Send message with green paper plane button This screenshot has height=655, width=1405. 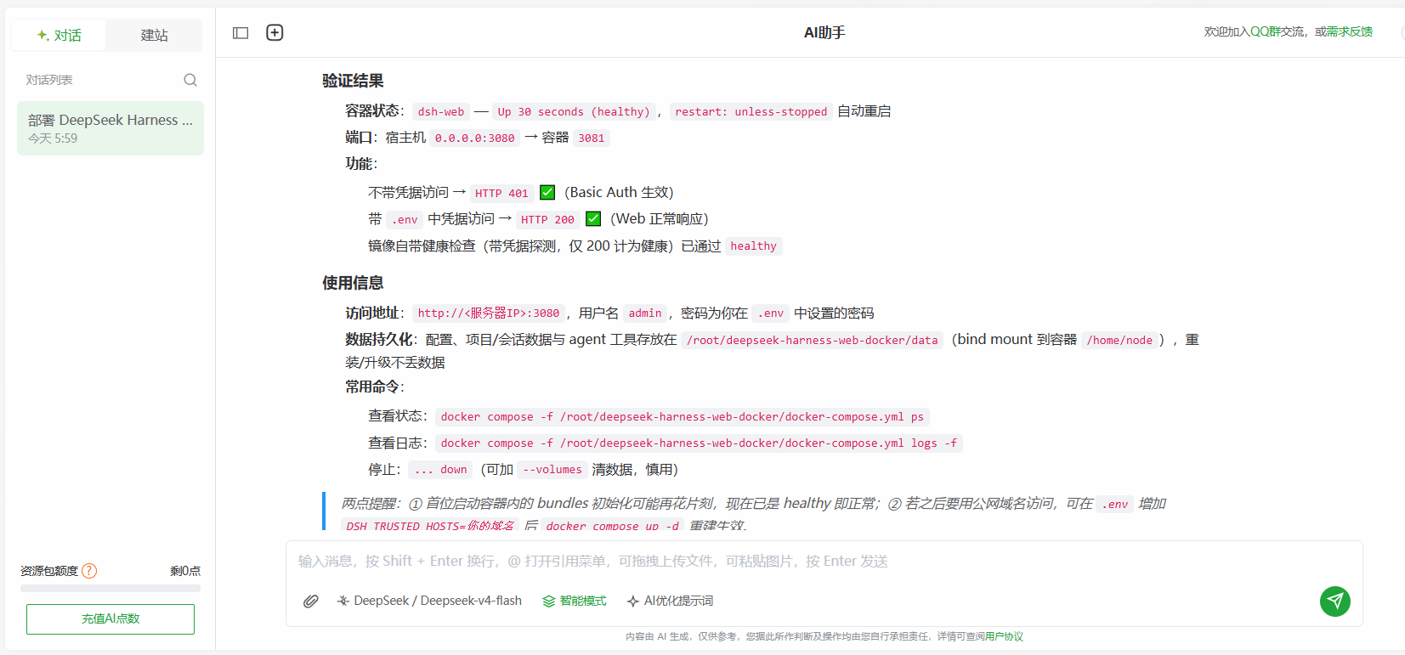[x=1334, y=601]
